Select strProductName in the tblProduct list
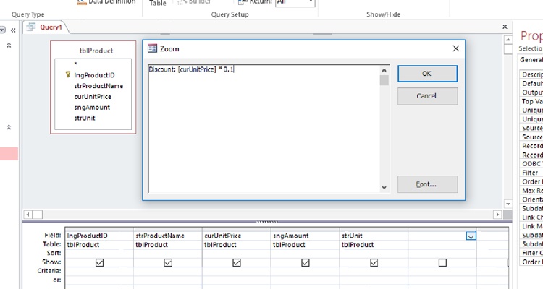543x289 pixels. (98, 86)
